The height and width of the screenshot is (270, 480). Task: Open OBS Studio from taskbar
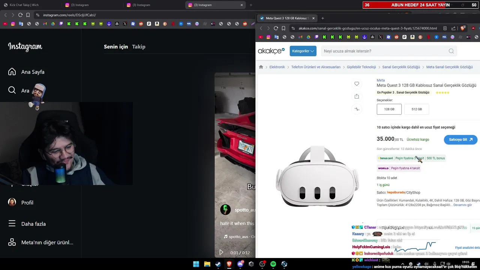click(x=262, y=264)
